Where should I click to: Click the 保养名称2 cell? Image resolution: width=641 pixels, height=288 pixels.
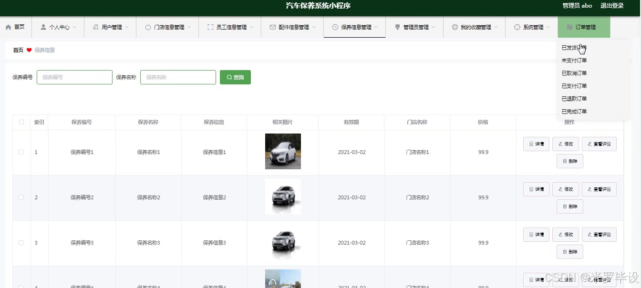tap(149, 197)
